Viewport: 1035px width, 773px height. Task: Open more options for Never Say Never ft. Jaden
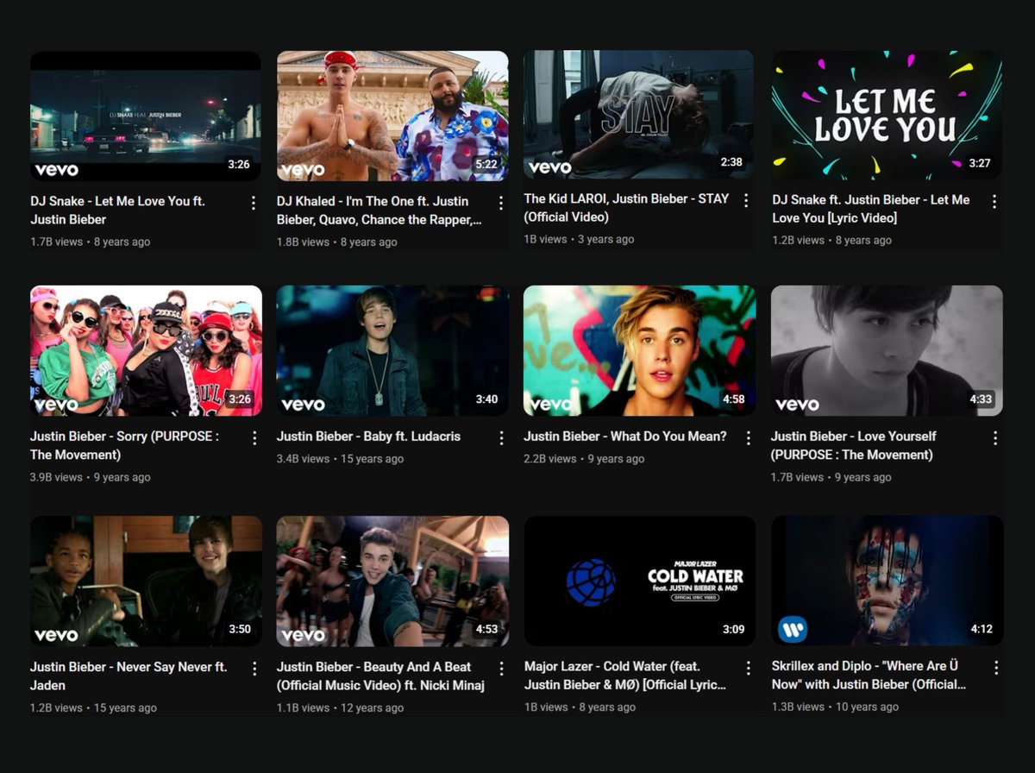pyautogui.click(x=254, y=669)
